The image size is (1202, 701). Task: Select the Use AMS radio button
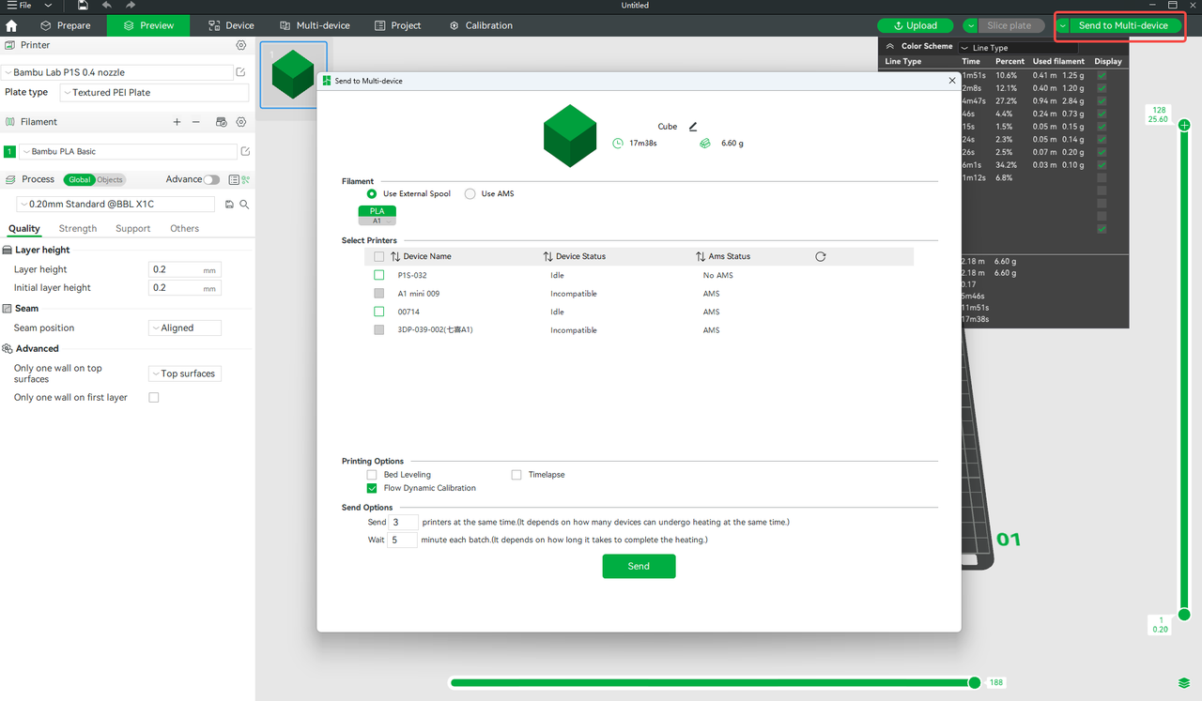point(470,193)
